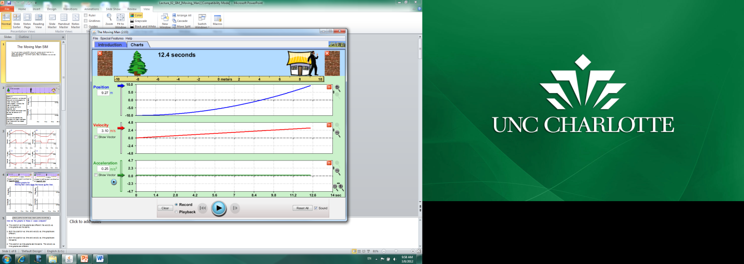This screenshot has width=744, height=264.
Task: Collapse the Acceleration chart with the minus button
Action: [329, 163]
